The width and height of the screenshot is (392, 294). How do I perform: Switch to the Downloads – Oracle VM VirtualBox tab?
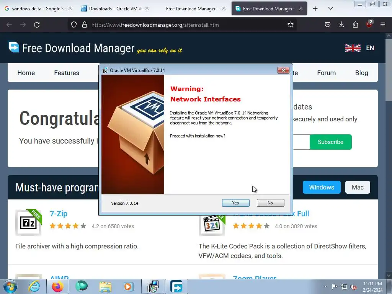(115, 8)
